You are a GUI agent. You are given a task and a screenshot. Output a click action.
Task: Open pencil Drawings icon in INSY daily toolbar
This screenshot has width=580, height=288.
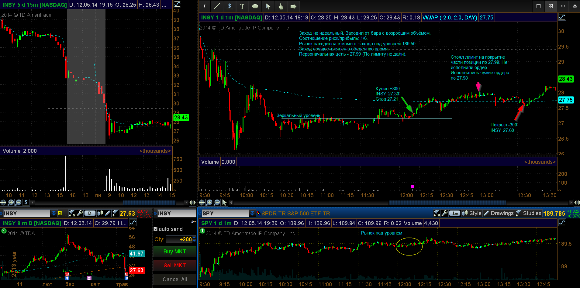tap(108, 213)
